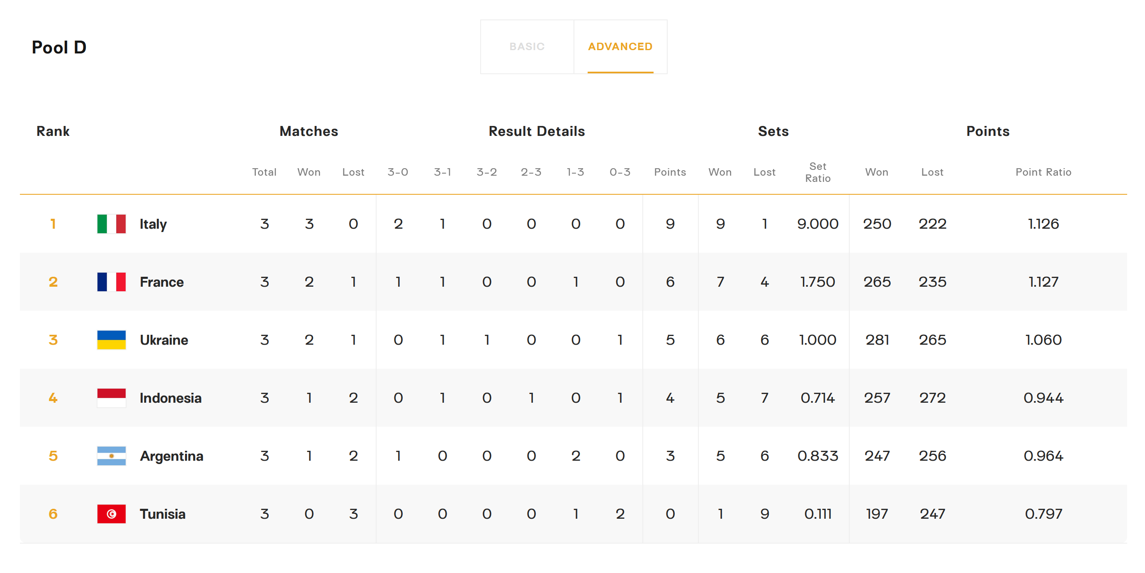
Task: Click the Ukraine flag icon
Action: [111, 340]
